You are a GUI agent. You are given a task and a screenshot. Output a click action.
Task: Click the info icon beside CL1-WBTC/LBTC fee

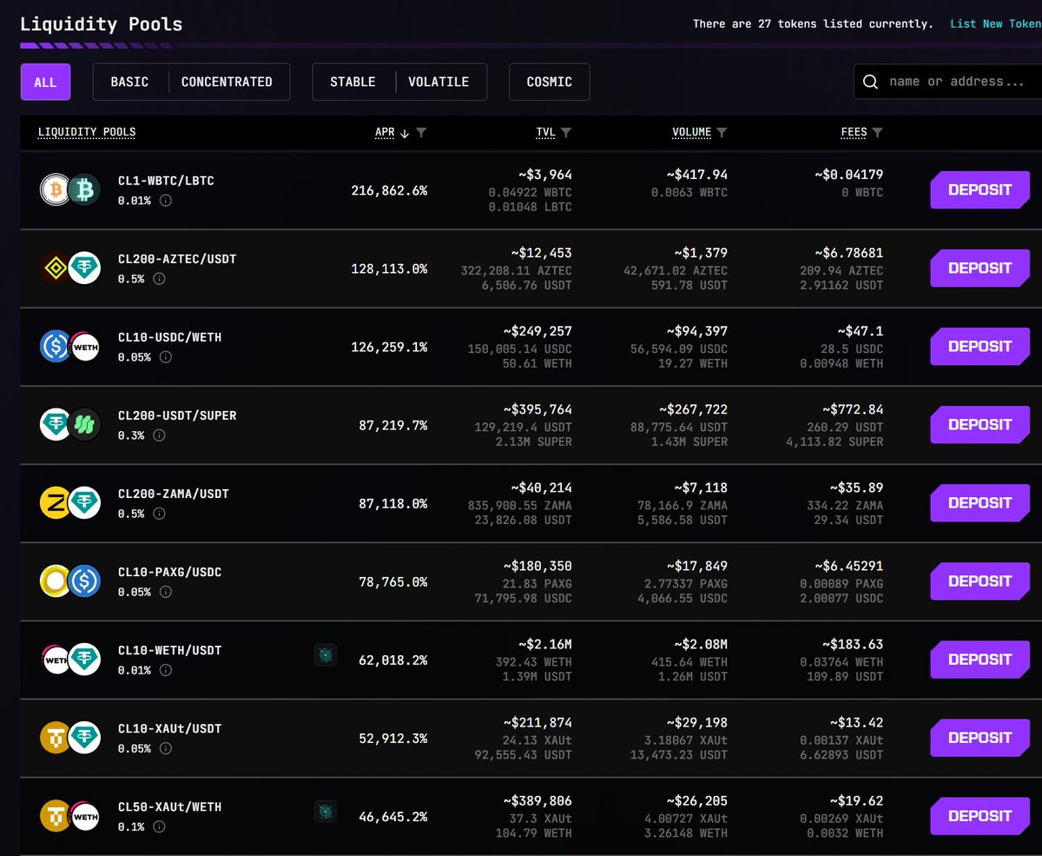coord(165,201)
